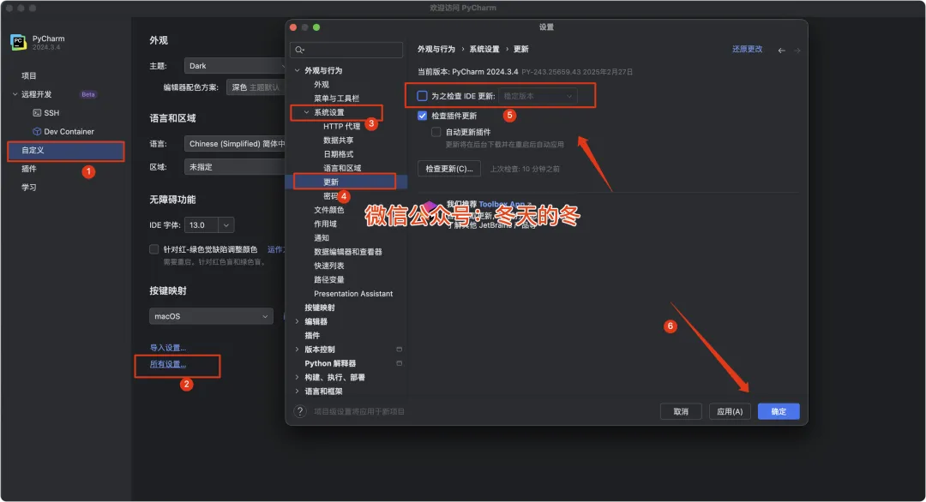Expand the 编辑器 tree node
926x502 pixels.
[x=297, y=321]
